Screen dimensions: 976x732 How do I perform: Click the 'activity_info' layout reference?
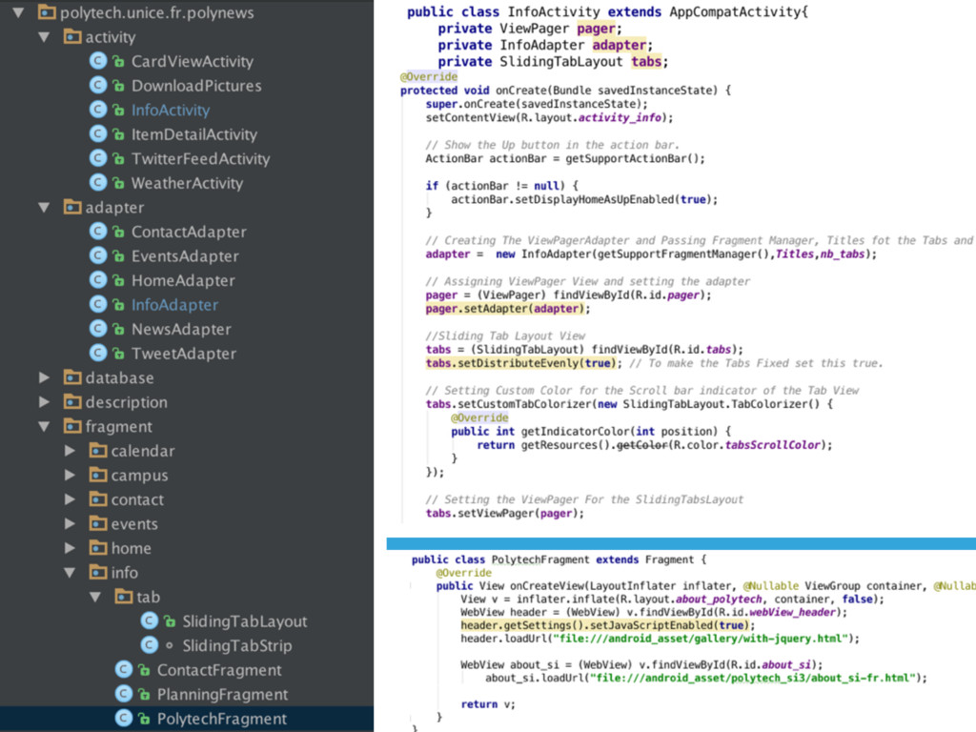(x=620, y=117)
